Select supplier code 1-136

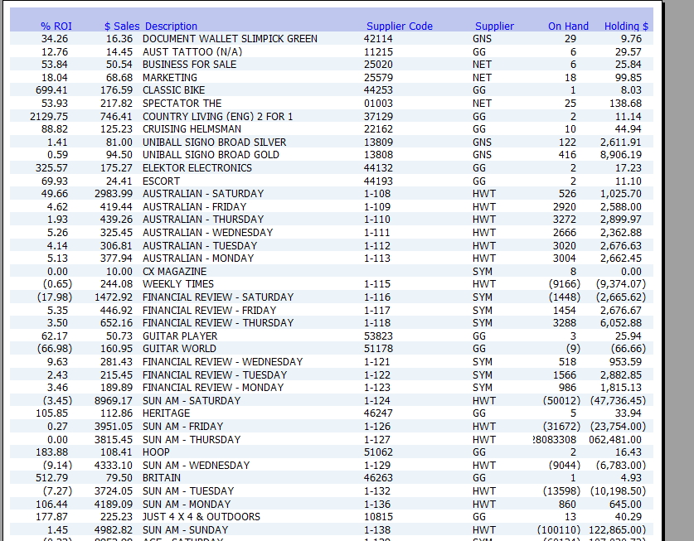pyautogui.click(x=377, y=504)
